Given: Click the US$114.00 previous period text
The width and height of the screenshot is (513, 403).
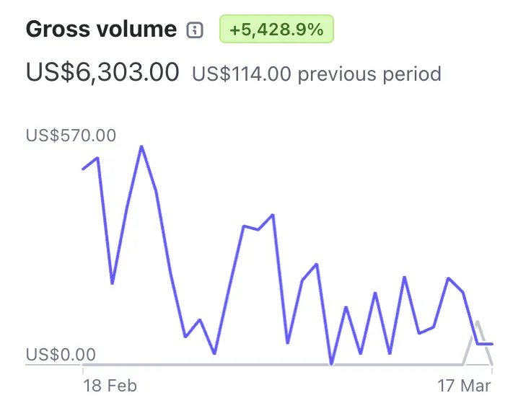Looking at the screenshot, I should click(x=316, y=73).
